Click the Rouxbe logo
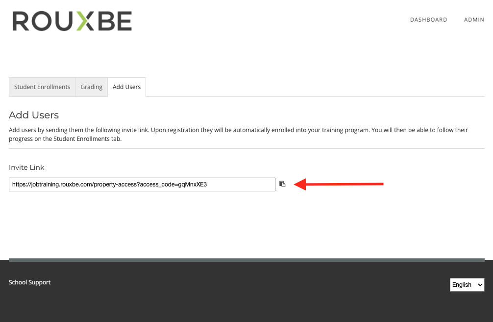The image size is (493, 322). click(x=72, y=21)
